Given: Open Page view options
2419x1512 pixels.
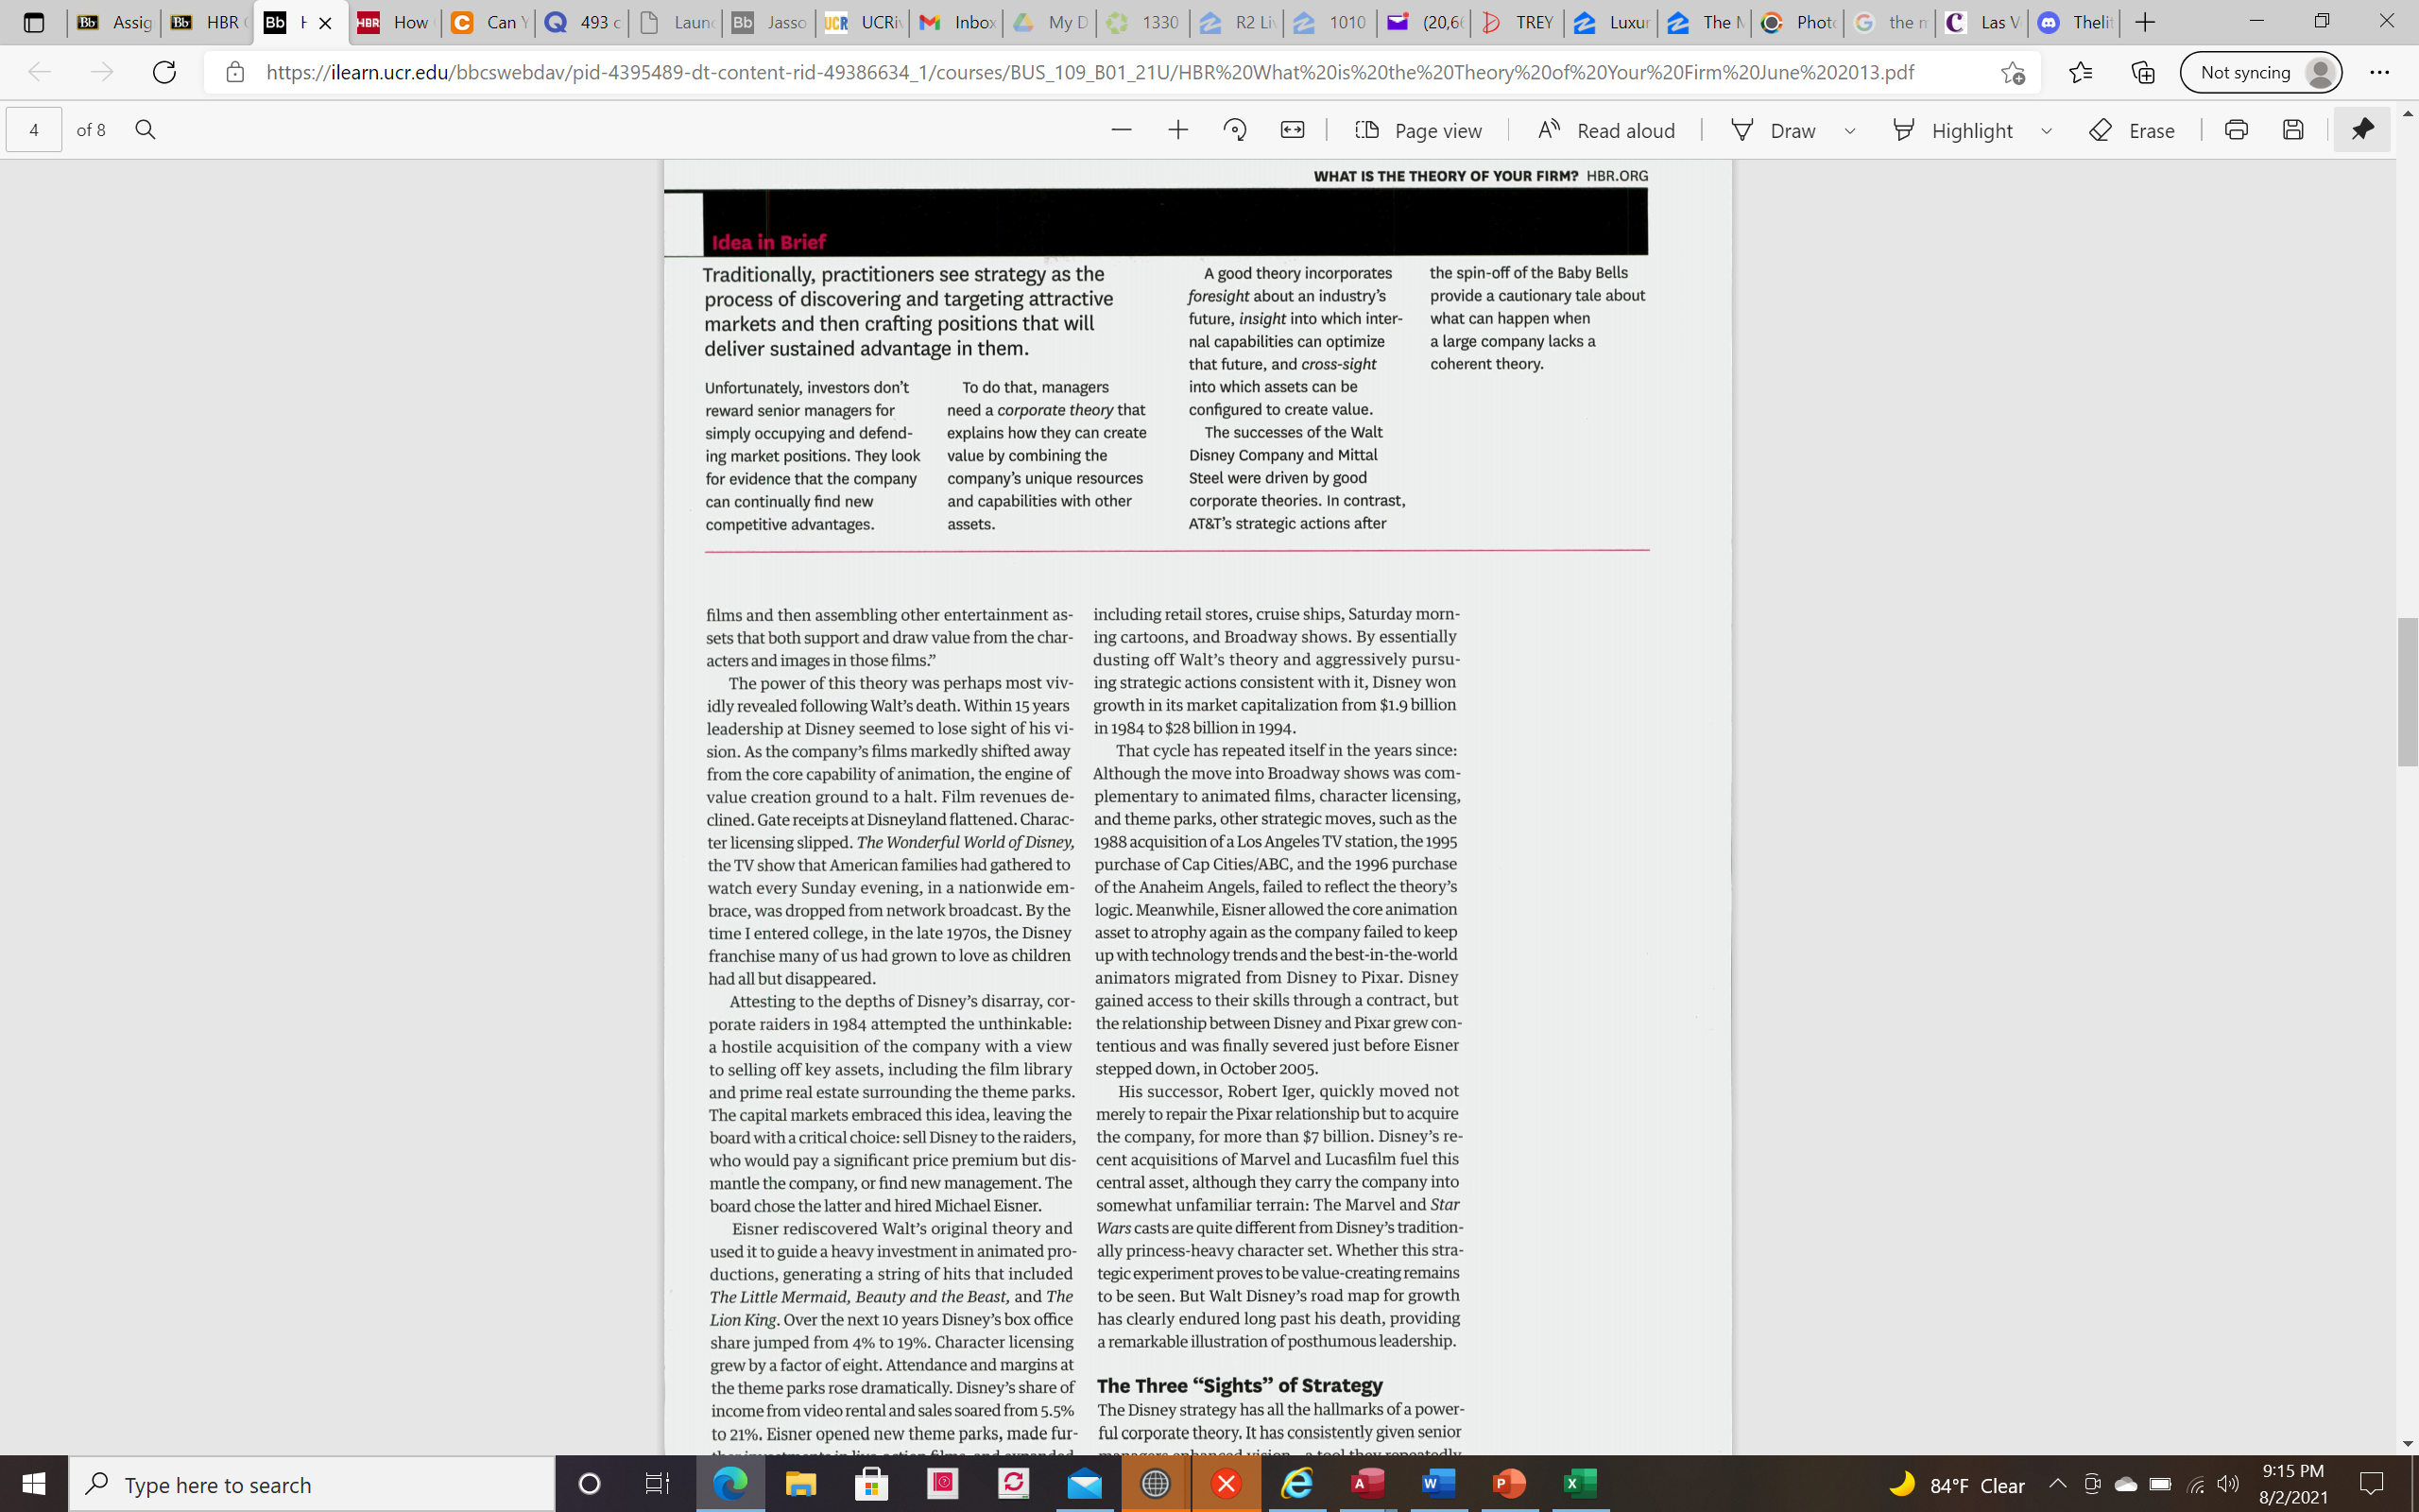Looking at the screenshot, I should click(1418, 130).
